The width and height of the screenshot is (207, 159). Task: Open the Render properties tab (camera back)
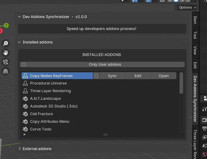[x=205, y=120]
